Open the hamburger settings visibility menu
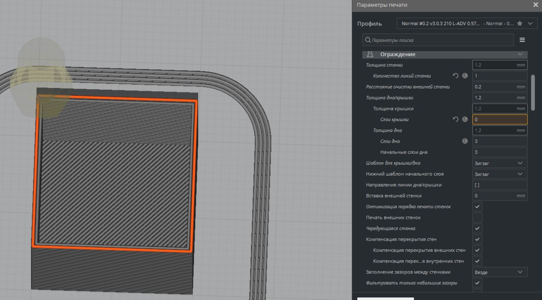Image resolution: width=542 pixels, height=300 pixels. [522, 40]
